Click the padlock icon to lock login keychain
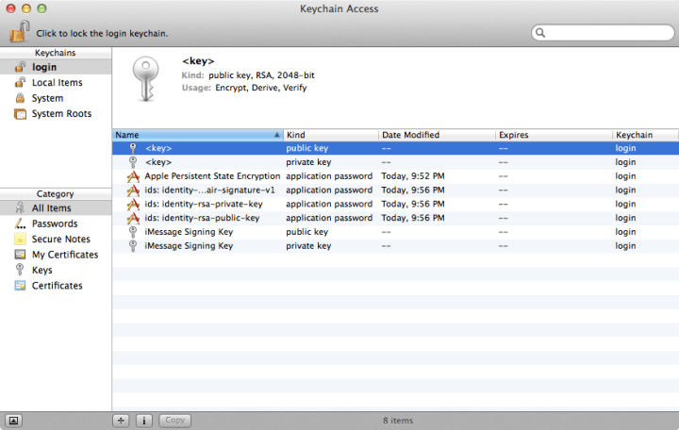This screenshot has height=430, width=679. click(x=20, y=32)
